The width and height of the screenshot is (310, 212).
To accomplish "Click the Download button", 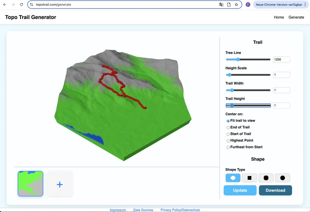I will [275, 190].
